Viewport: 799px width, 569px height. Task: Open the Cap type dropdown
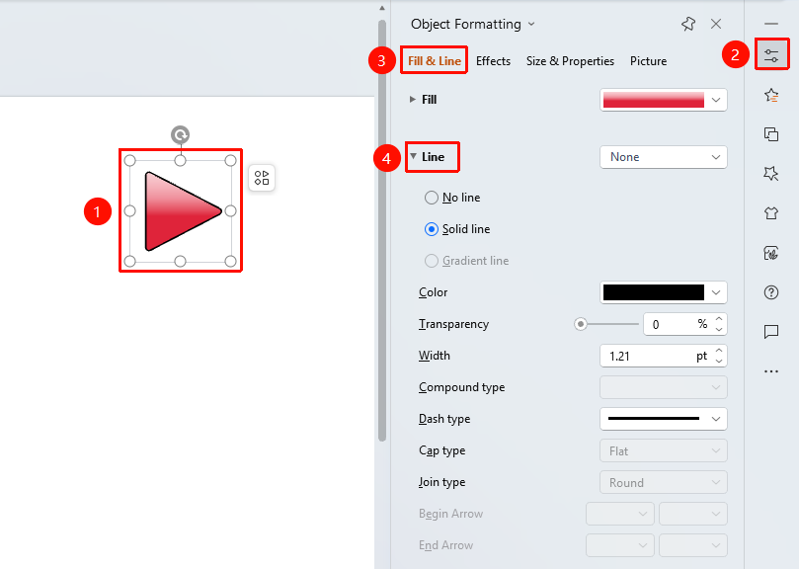click(x=664, y=450)
